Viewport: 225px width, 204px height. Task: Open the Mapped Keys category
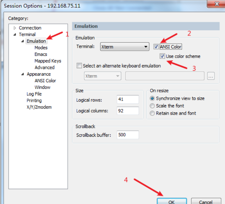point(48,61)
